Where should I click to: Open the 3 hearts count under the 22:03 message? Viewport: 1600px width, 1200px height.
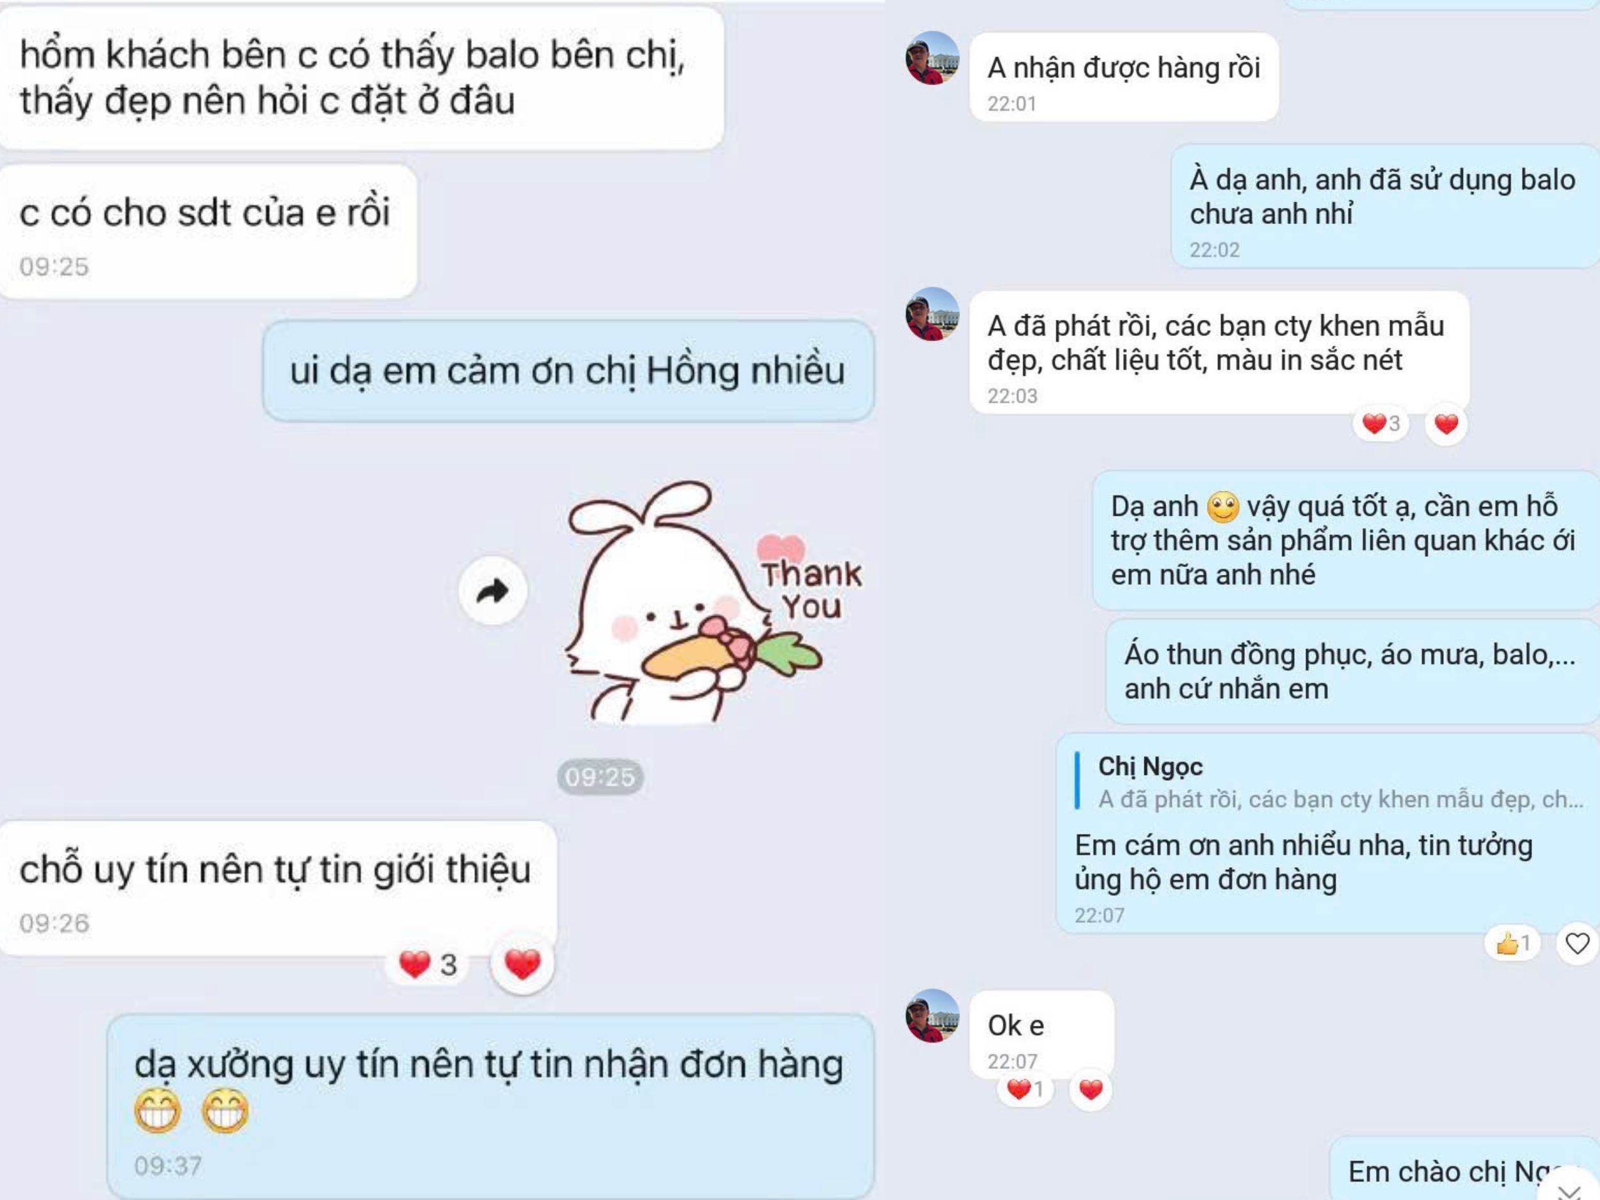point(1381,423)
